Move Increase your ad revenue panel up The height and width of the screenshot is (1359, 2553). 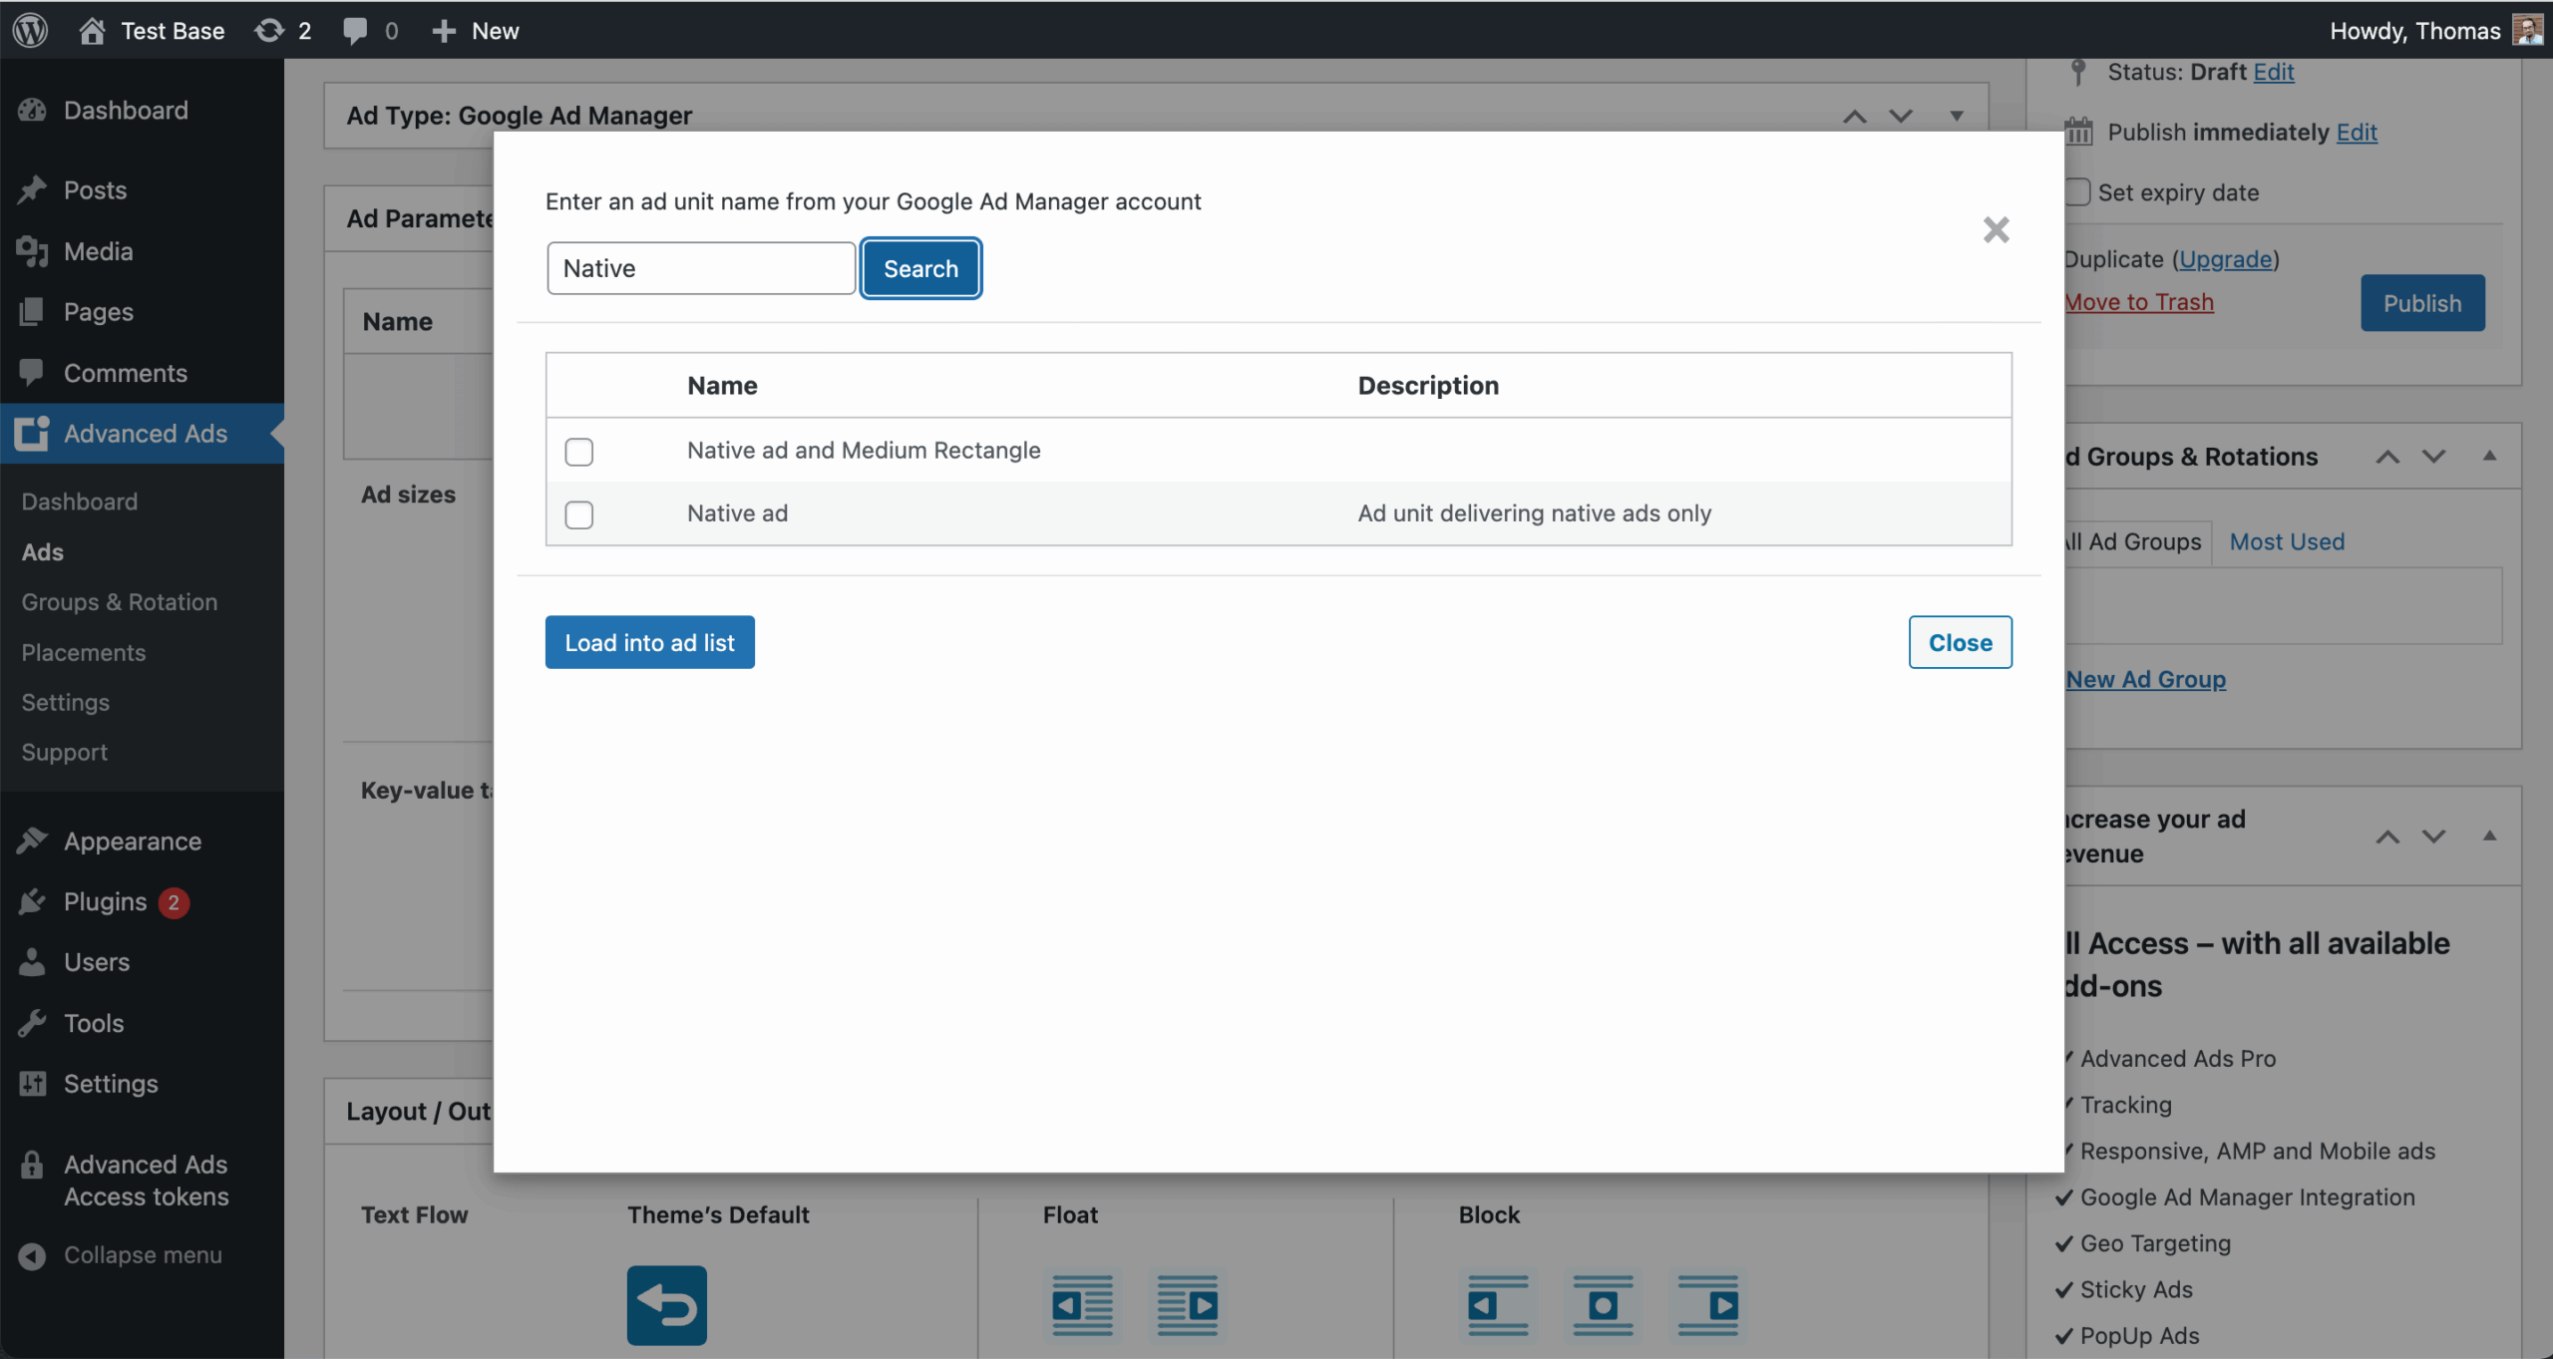click(x=2386, y=837)
